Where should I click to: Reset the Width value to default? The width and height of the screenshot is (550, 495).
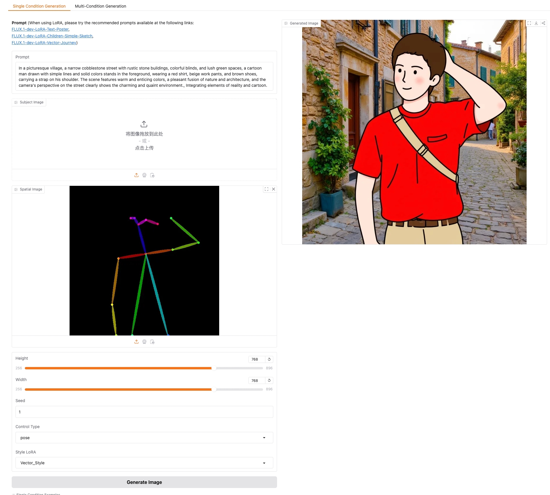(x=269, y=380)
